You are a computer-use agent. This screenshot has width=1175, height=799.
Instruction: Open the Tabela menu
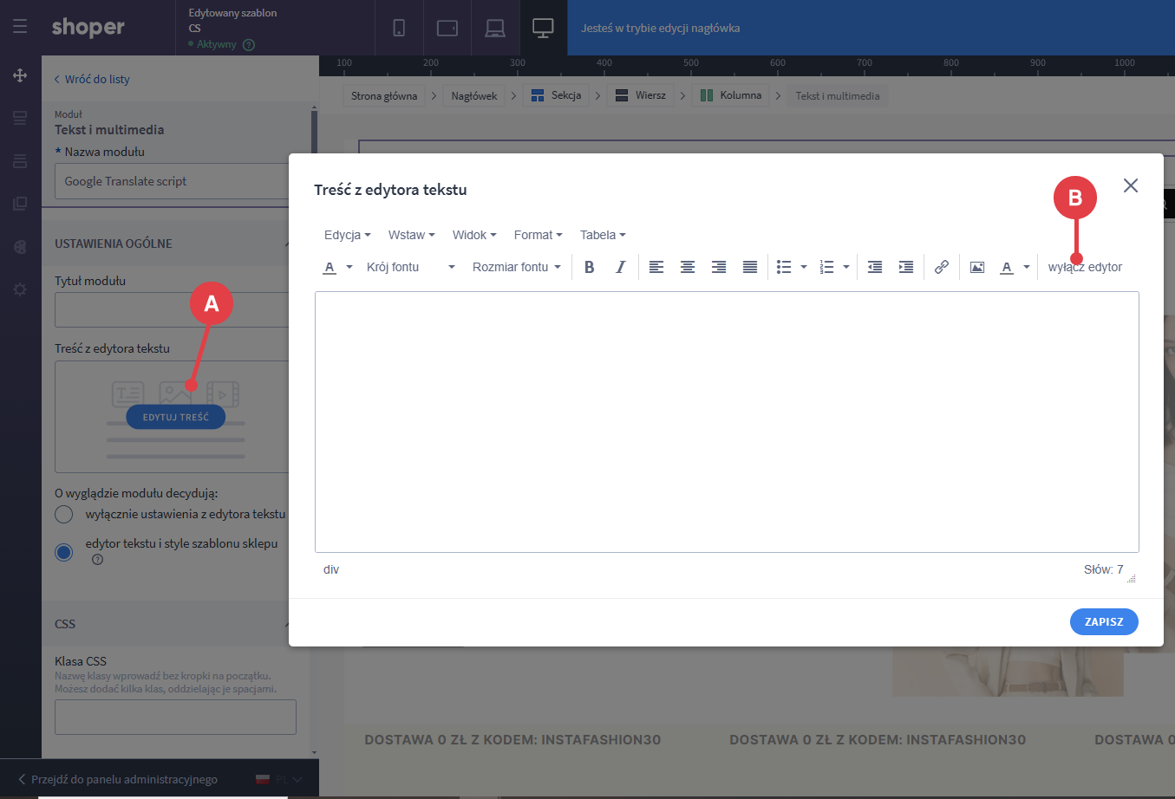603,235
